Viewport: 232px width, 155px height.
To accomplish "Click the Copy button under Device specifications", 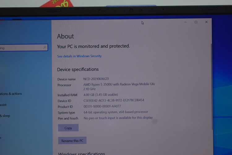I will [x=68, y=128].
